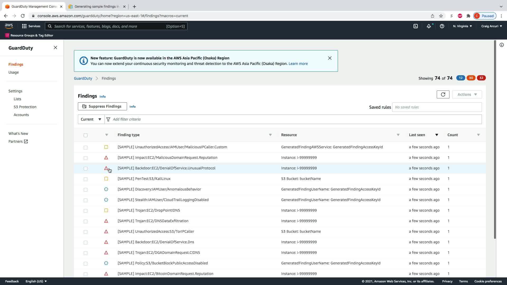Close the GuardDuty side navigation panel

[55, 47]
